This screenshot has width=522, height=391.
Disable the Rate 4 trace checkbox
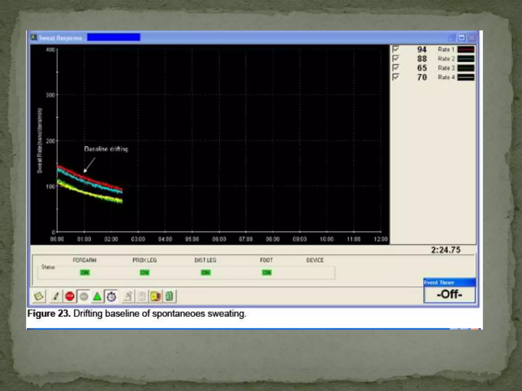[x=396, y=77]
